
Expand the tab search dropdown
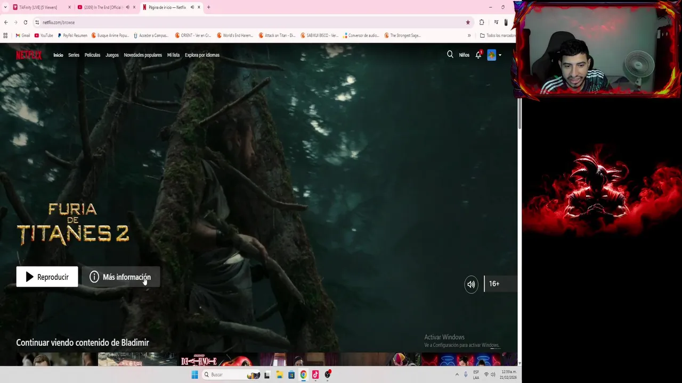(5, 7)
